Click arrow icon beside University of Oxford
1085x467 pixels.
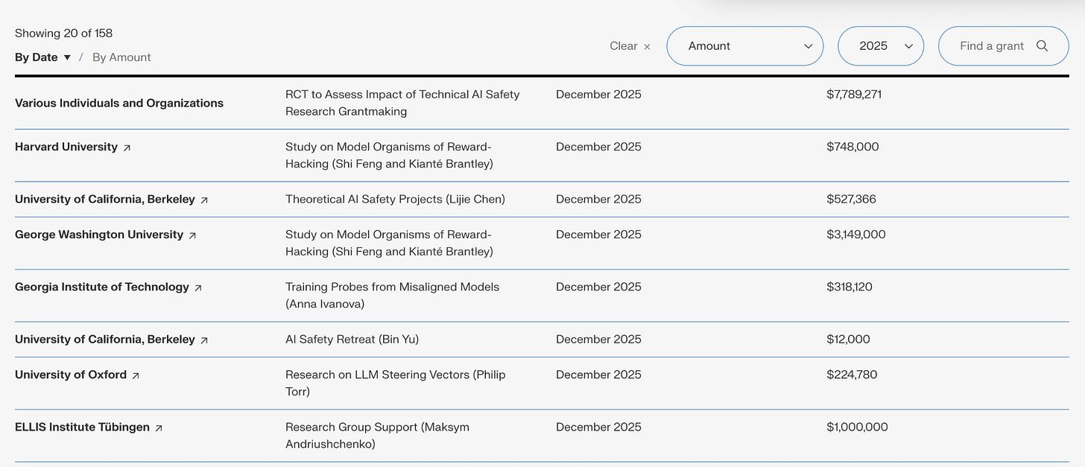click(x=136, y=376)
